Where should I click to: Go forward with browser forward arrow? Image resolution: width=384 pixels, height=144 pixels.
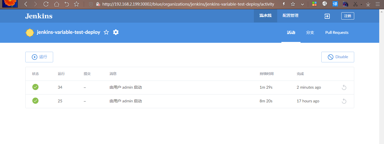tap(35, 4)
